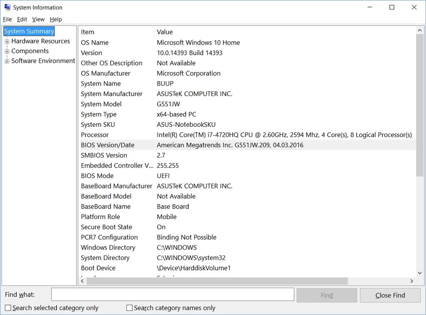Click the \Device\HarddiskVolume1 value
The image size is (426, 315).
pyautogui.click(x=194, y=268)
